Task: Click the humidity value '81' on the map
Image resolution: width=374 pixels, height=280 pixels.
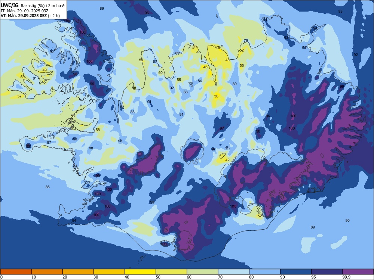Action: pyautogui.click(x=34, y=78)
